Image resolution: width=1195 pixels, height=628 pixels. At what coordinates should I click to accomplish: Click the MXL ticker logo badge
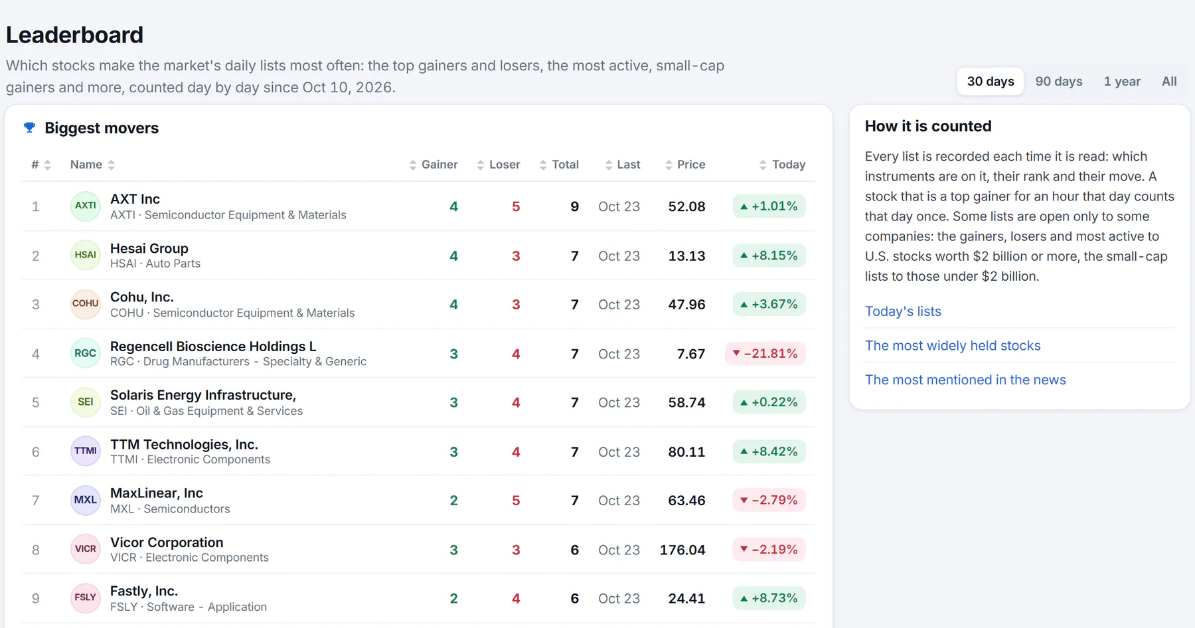(x=85, y=501)
